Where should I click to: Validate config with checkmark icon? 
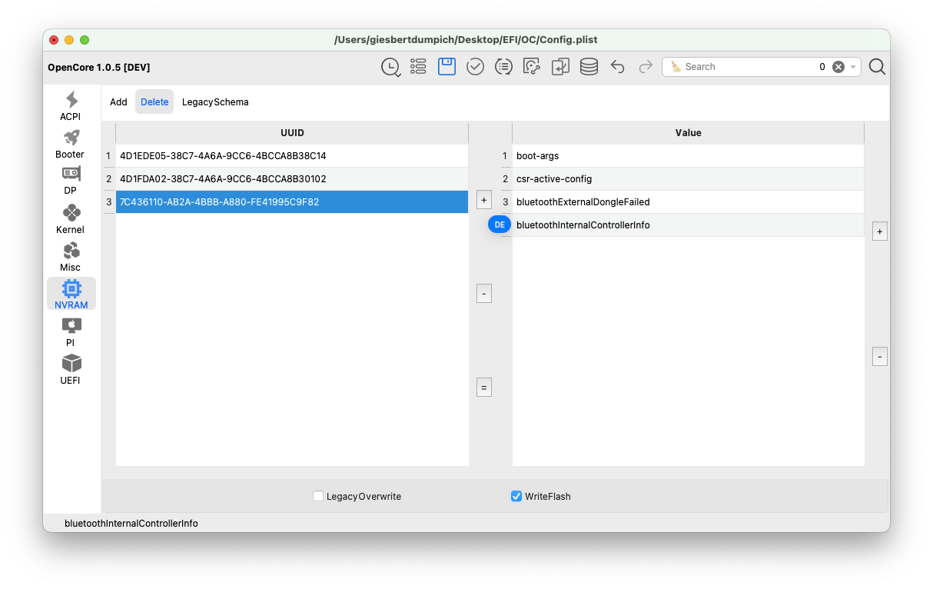click(x=475, y=67)
